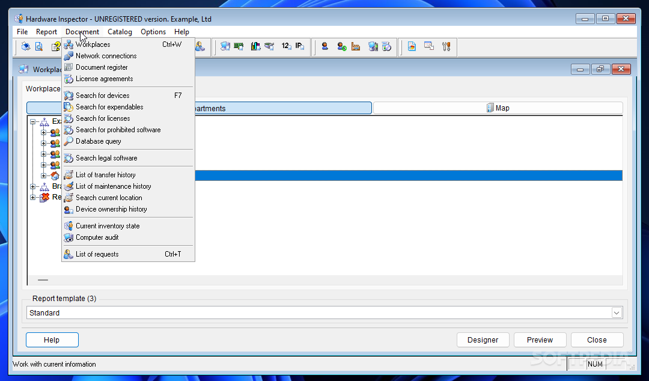Click the Close button at bottom right
The height and width of the screenshot is (381, 649).
pyautogui.click(x=597, y=340)
